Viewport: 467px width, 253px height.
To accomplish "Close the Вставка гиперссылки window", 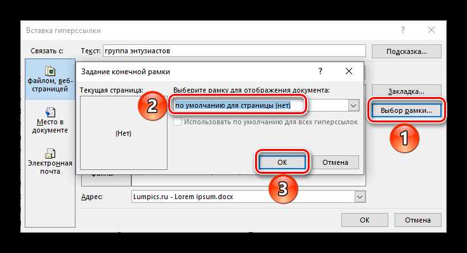I will [431, 30].
